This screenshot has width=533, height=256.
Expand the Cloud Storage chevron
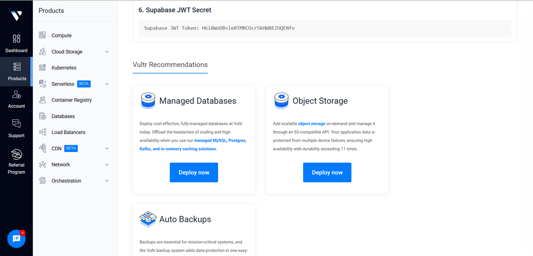(107, 52)
